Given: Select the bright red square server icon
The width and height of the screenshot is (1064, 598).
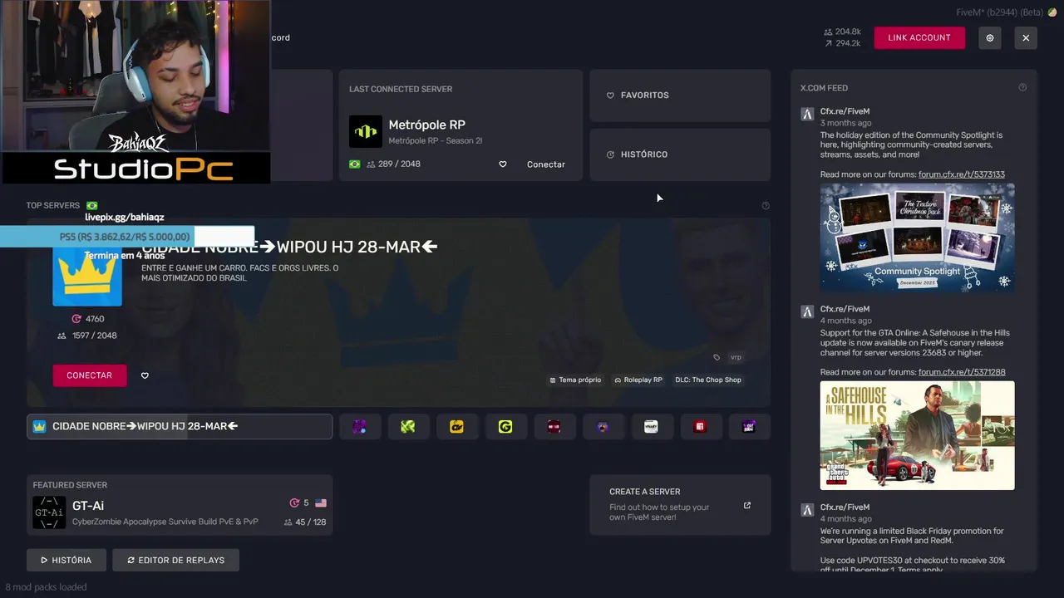Looking at the screenshot, I should click(700, 426).
